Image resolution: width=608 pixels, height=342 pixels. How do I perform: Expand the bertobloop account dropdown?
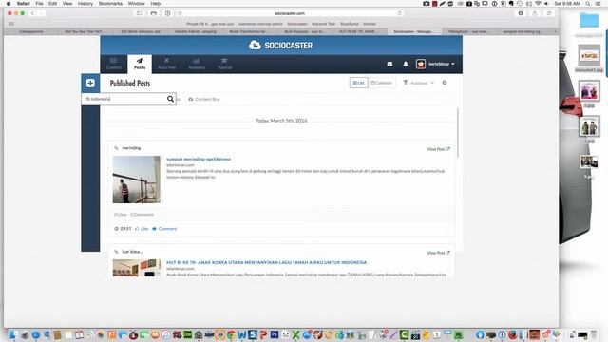(x=435, y=64)
